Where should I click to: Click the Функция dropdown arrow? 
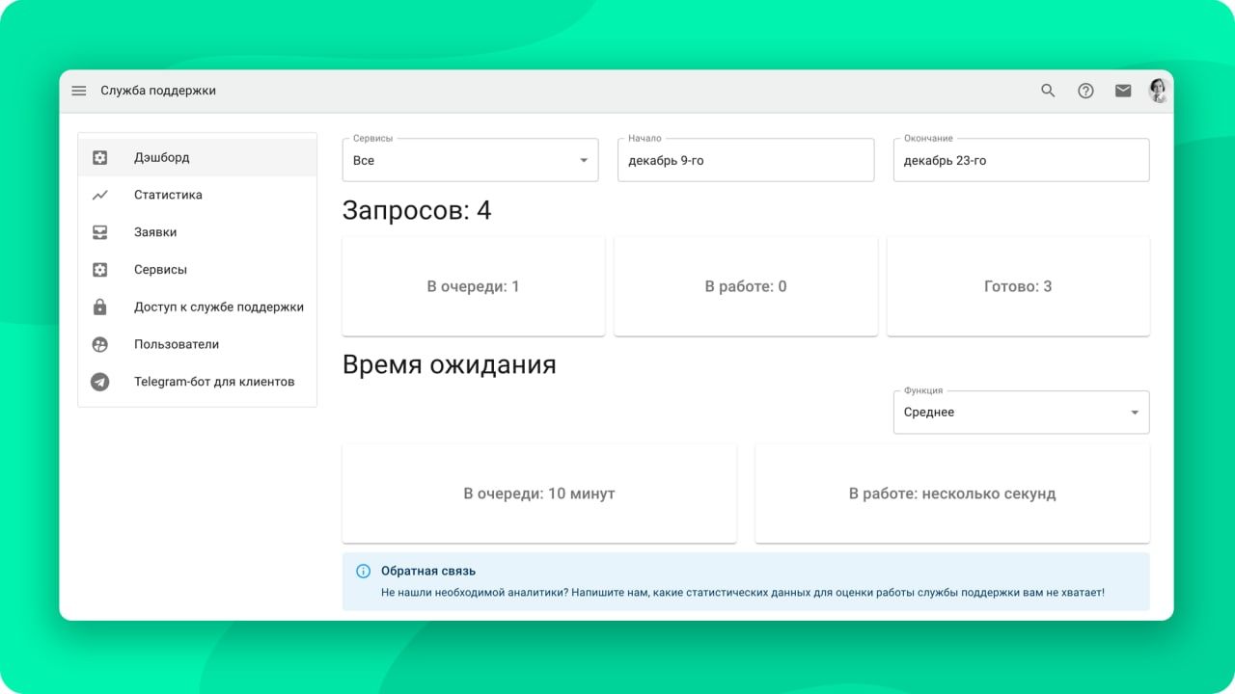[x=1135, y=413]
